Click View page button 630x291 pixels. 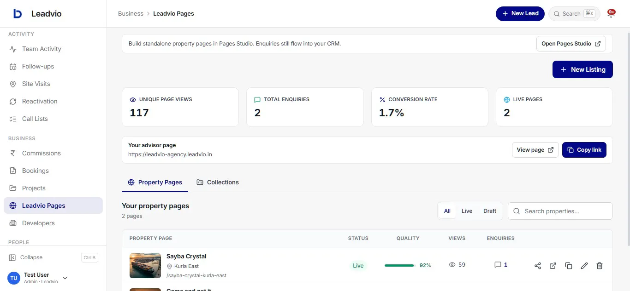(x=535, y=150)
